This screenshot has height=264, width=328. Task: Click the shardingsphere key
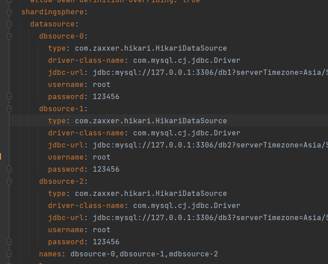(46, 12)
